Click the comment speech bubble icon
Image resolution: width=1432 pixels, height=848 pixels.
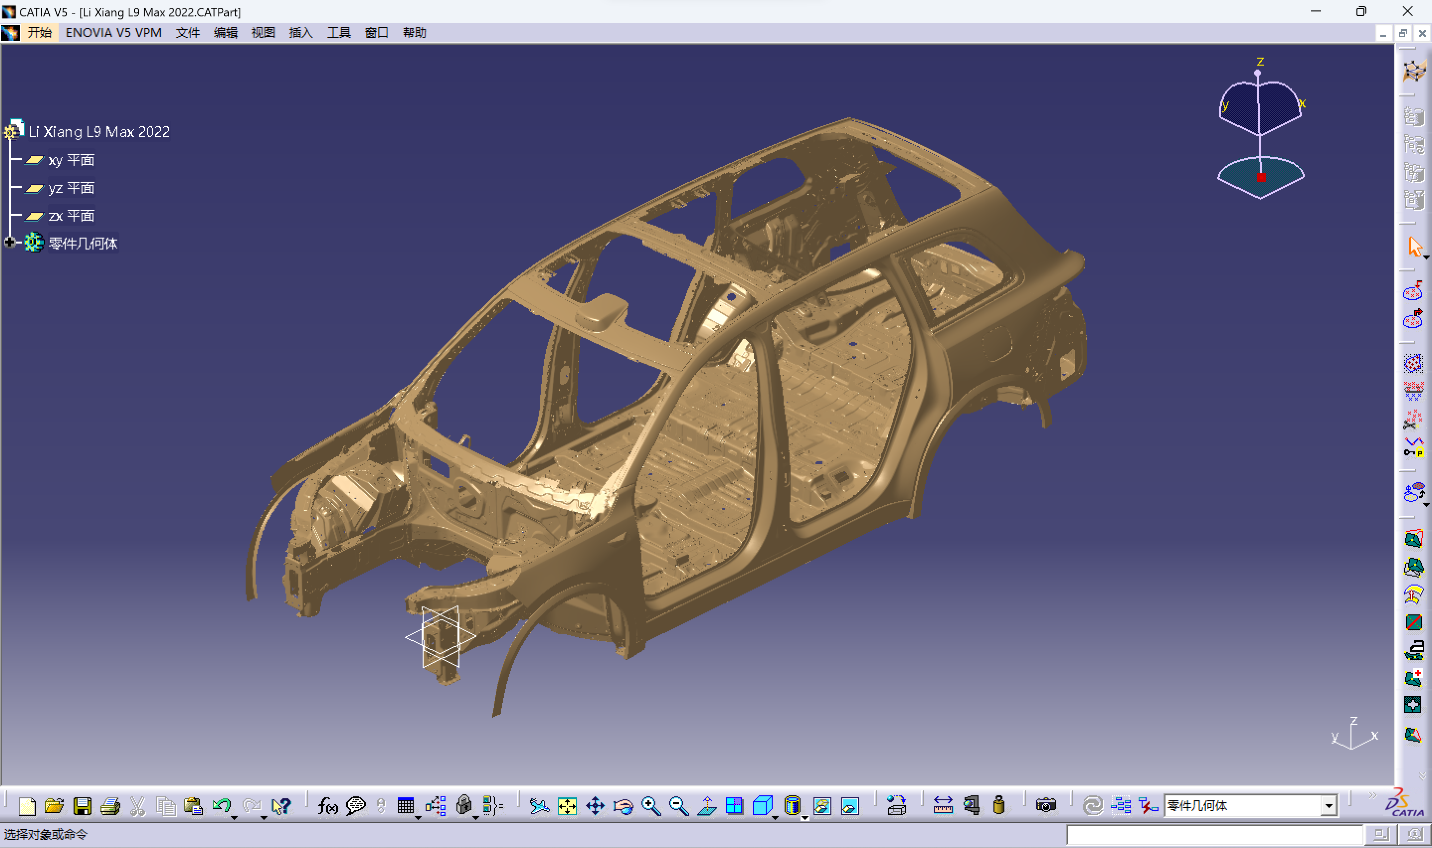pos(356,806)
